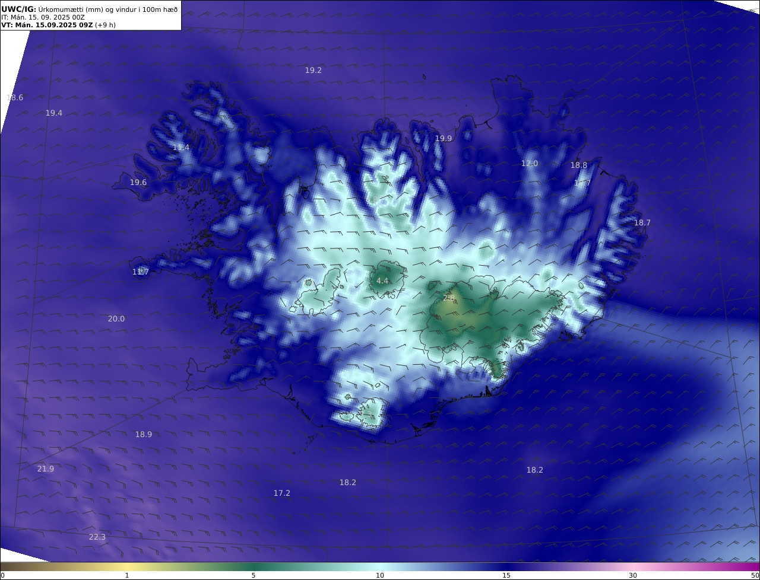The image size is (760, 580).
Task: Click the 11.7 value label
Action: pyautogui.click(x=141, y=272)
